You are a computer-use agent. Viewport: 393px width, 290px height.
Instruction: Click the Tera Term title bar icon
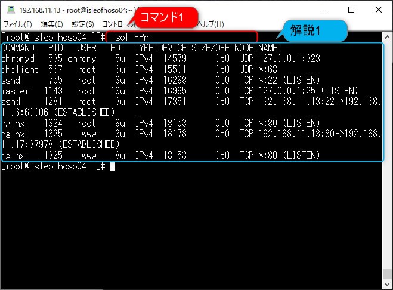click(11, 10)
